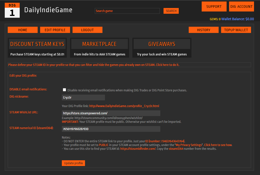Click the 'ID (number: 734637643643764)' text
Screen dimensions: 260x175
[165, 141]
